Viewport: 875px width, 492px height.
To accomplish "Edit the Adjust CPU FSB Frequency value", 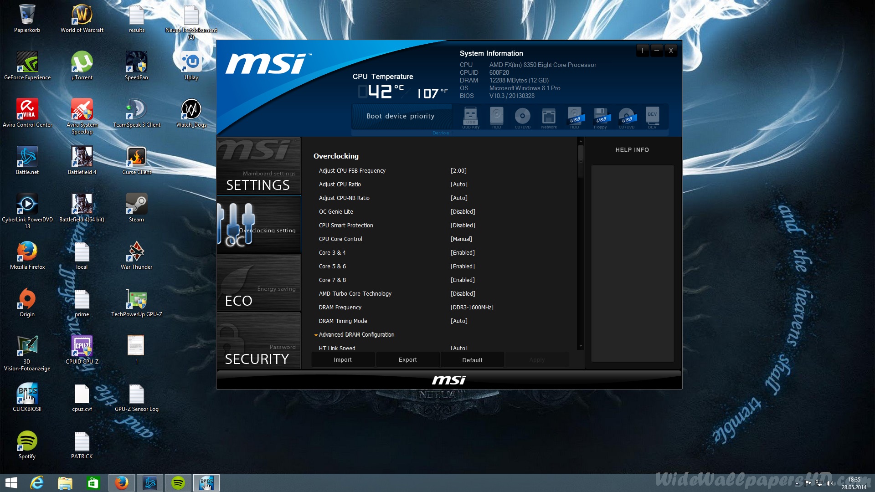I will (x=458, y=171).
